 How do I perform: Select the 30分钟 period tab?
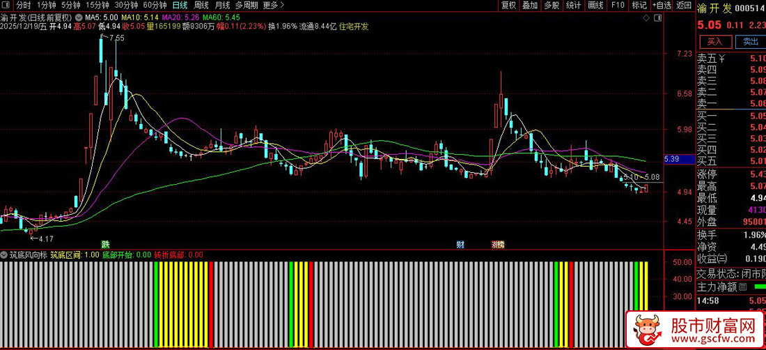click(126, 6)
